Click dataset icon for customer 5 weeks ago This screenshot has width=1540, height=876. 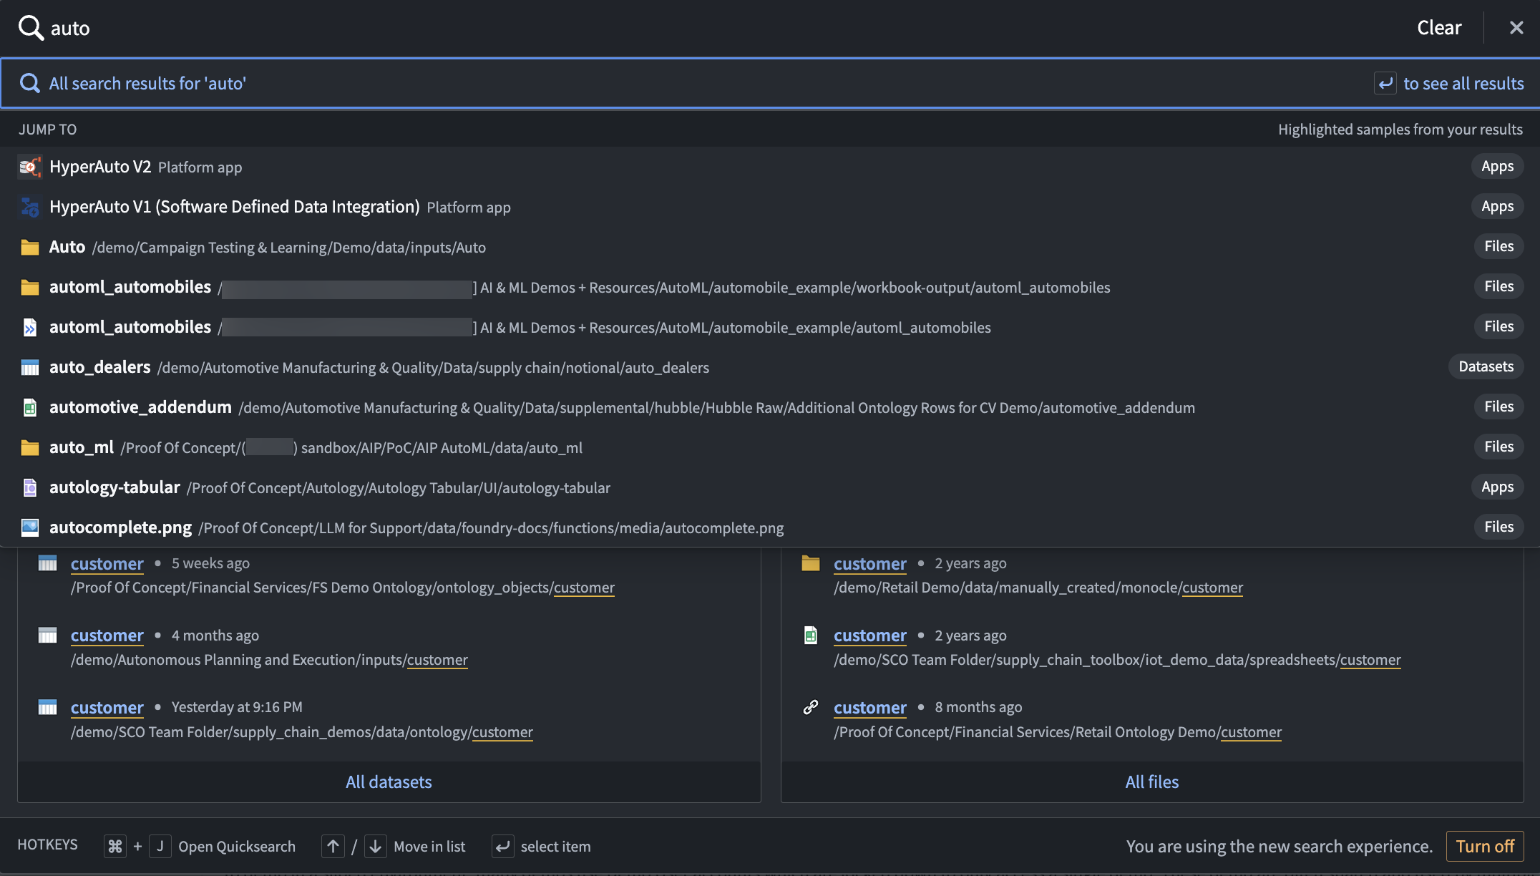point(47,563)
